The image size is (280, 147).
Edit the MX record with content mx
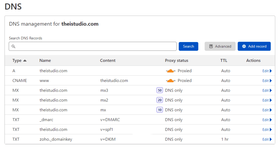pyautogui.click(x=267, y=110)
